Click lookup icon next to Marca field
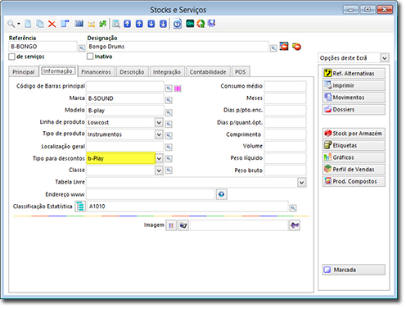 tap(169, 100)
